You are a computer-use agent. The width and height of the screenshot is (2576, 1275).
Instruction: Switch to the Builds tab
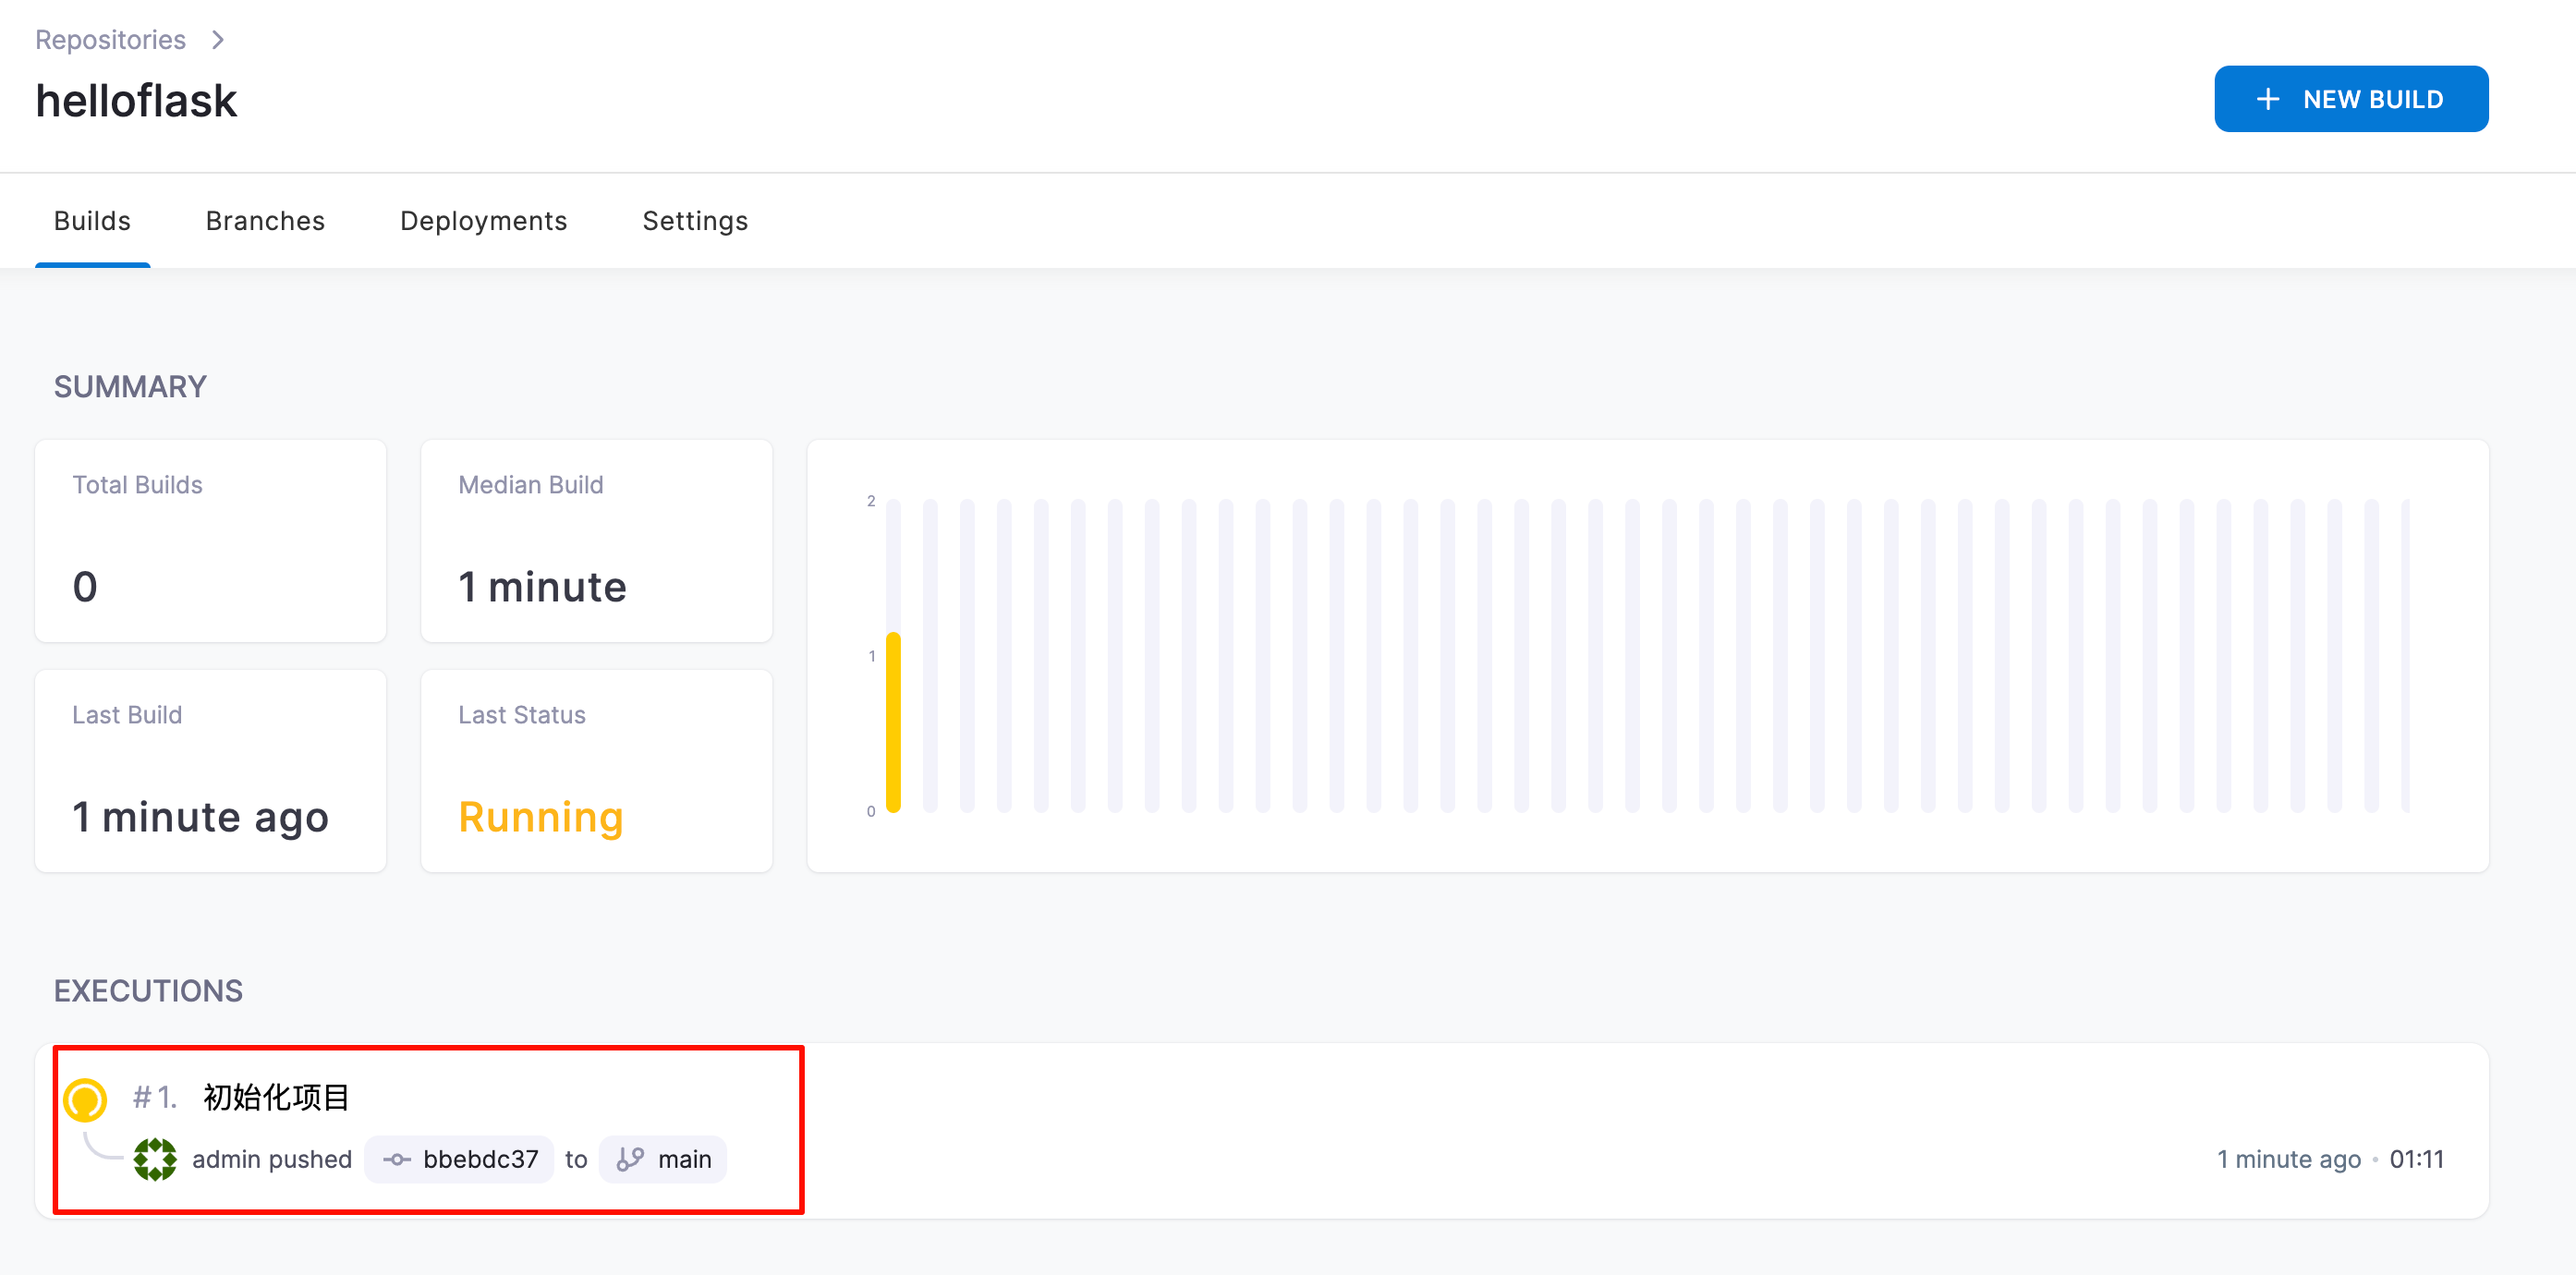[92, 221]
